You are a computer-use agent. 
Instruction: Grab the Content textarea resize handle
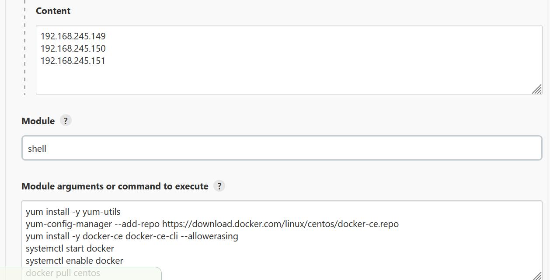pos(536,89)
